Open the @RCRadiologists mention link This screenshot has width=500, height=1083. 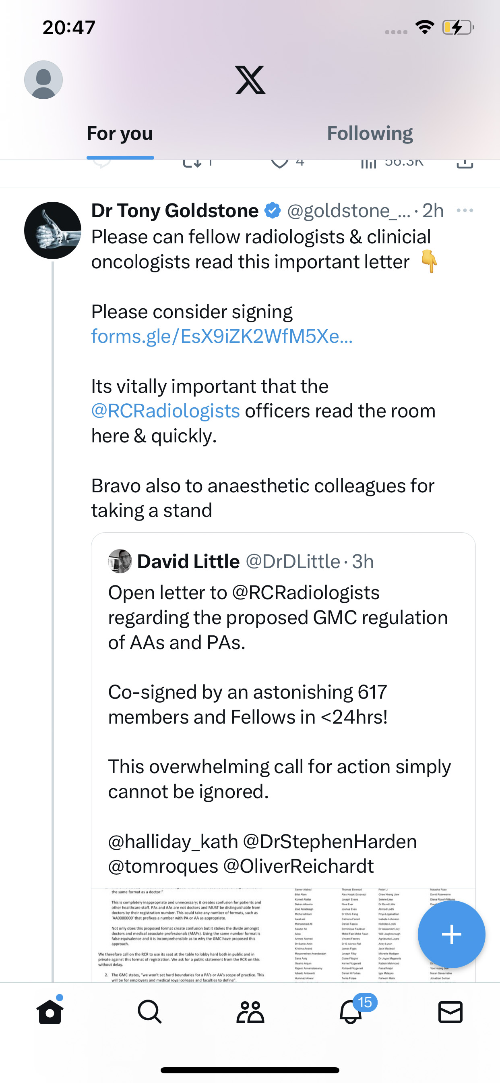165,411
